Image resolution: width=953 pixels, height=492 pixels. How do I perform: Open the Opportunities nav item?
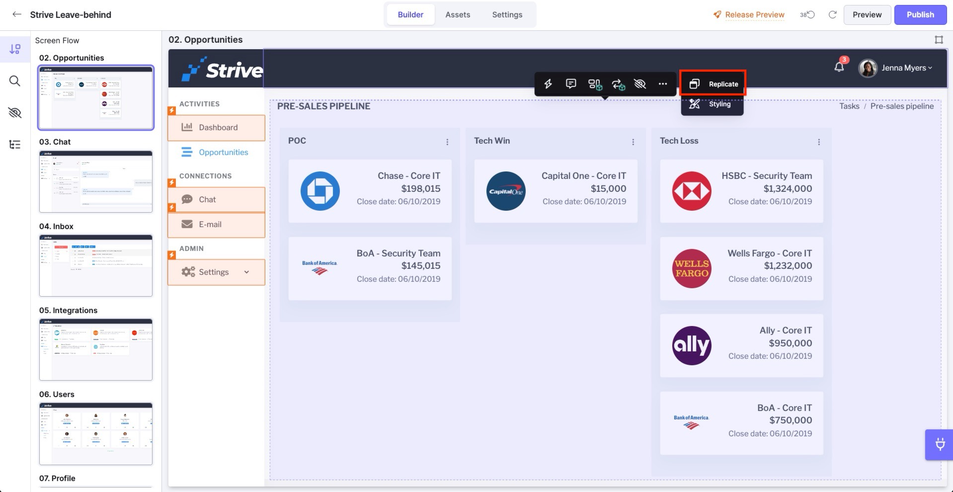(x=216, y=152)
